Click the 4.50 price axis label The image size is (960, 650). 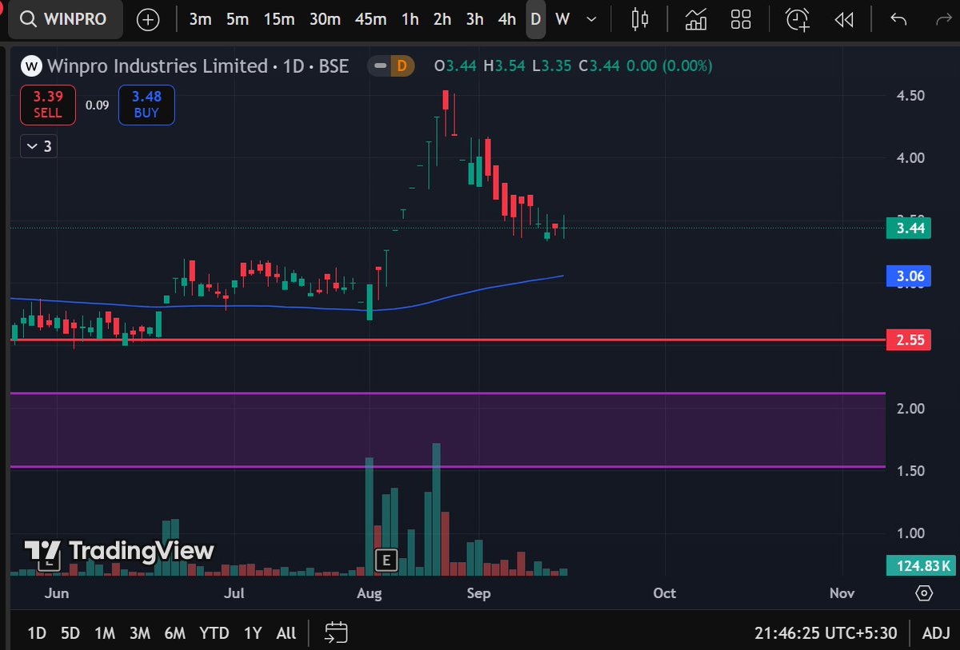(x=910, y=96)
